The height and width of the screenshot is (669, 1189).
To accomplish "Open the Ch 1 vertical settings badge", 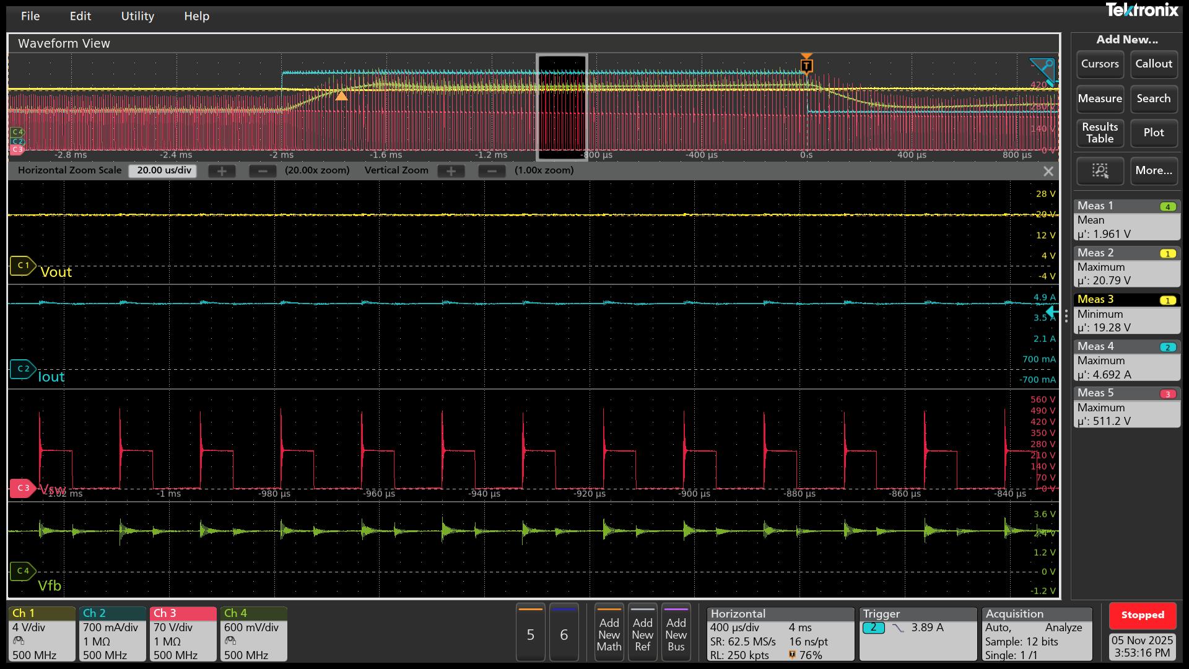I will click(x=41, y=633).
